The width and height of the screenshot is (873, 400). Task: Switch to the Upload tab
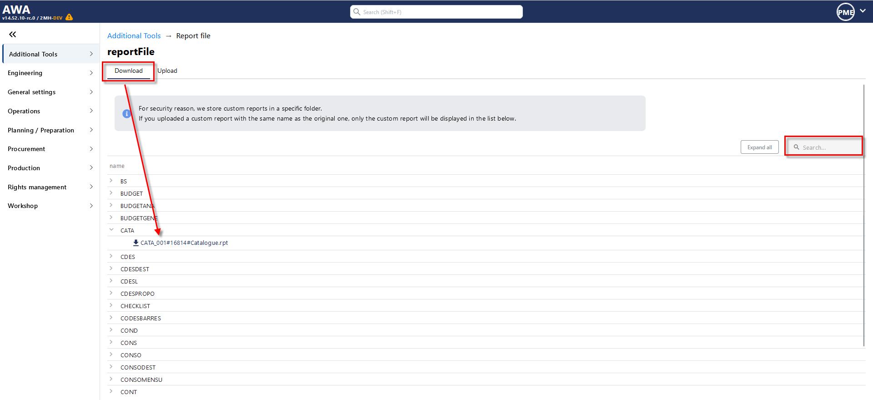pos(167,71)
